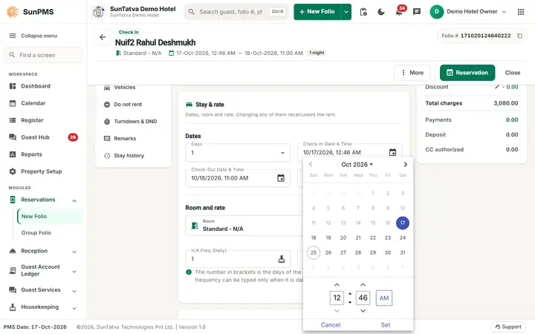This screenshot has width=535, height=334.
Task: Expand the Guest Services module
Action: (x=74, y=291)
